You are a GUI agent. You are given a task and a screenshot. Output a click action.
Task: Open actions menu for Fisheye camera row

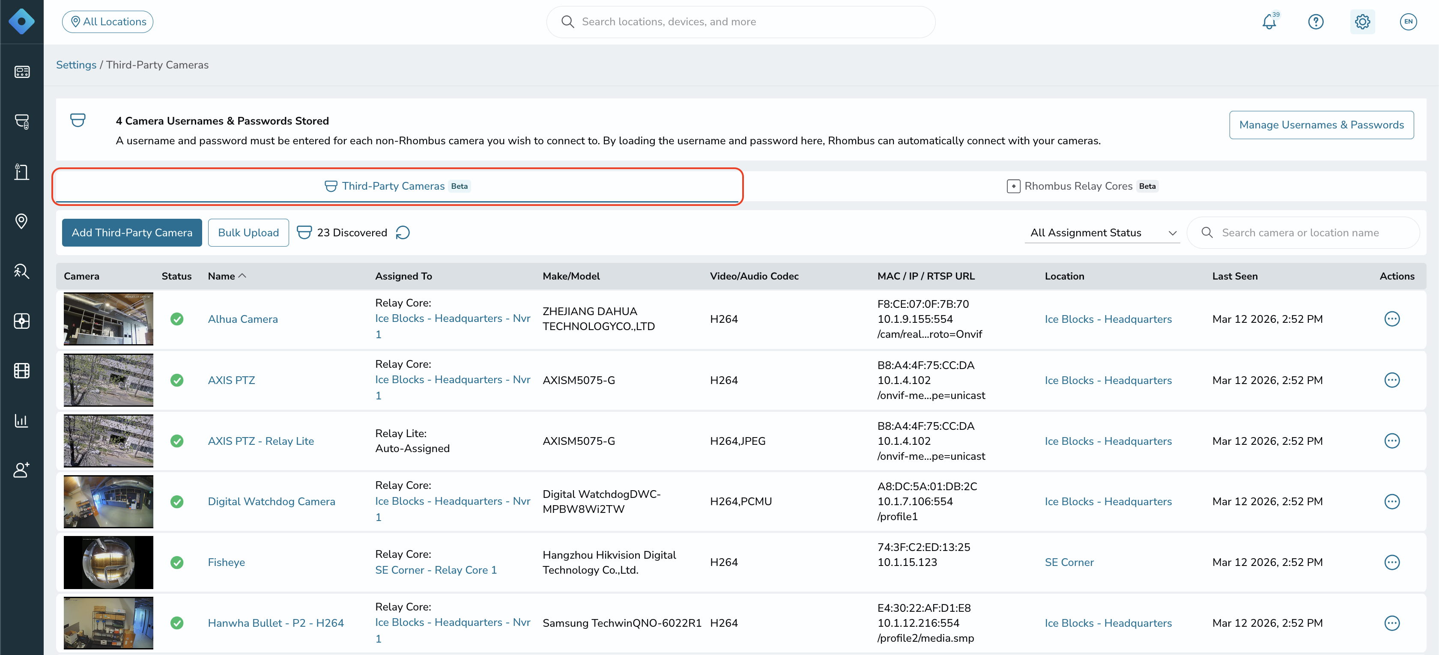pyautogui.click(x=1391, y=562)
